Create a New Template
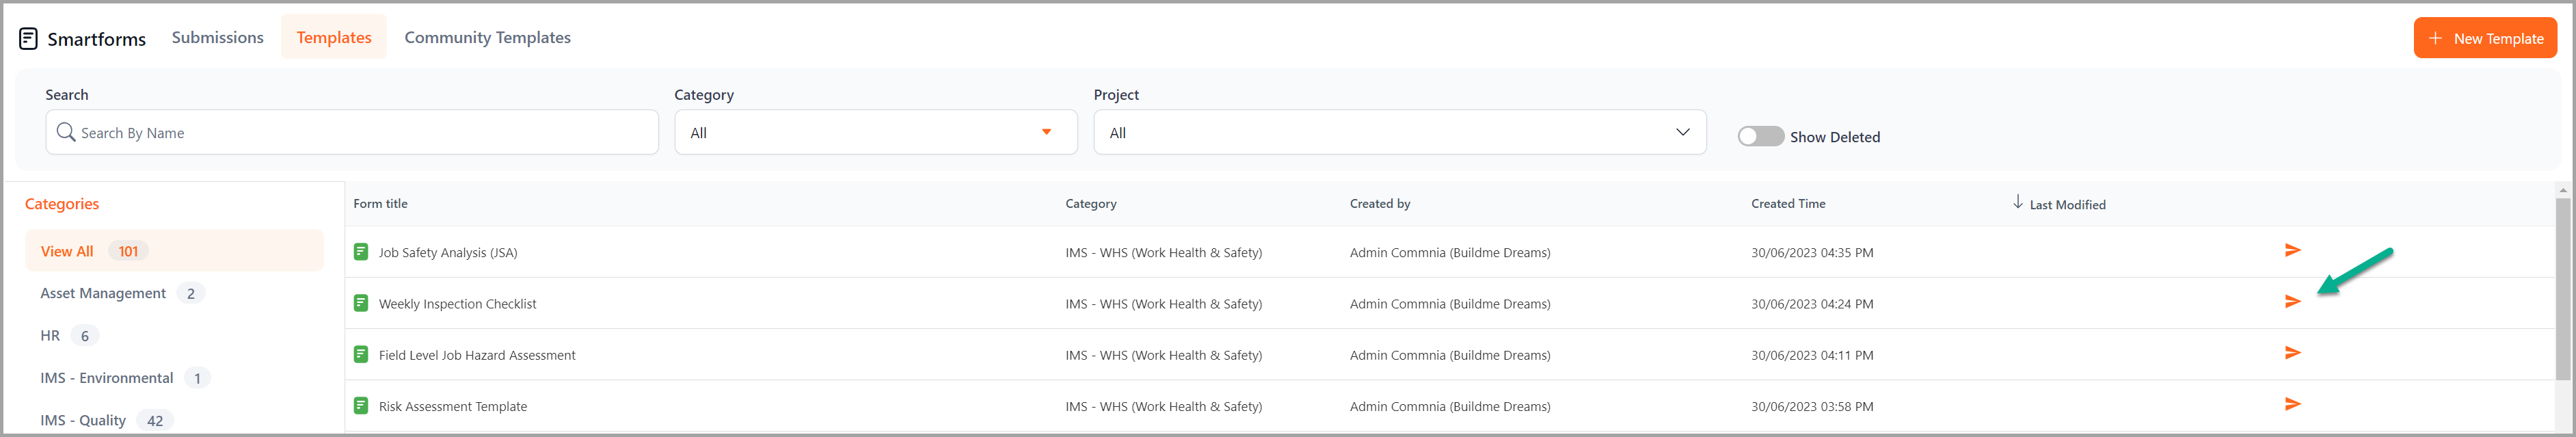2576x437 pixels. tap(2484, 38)
